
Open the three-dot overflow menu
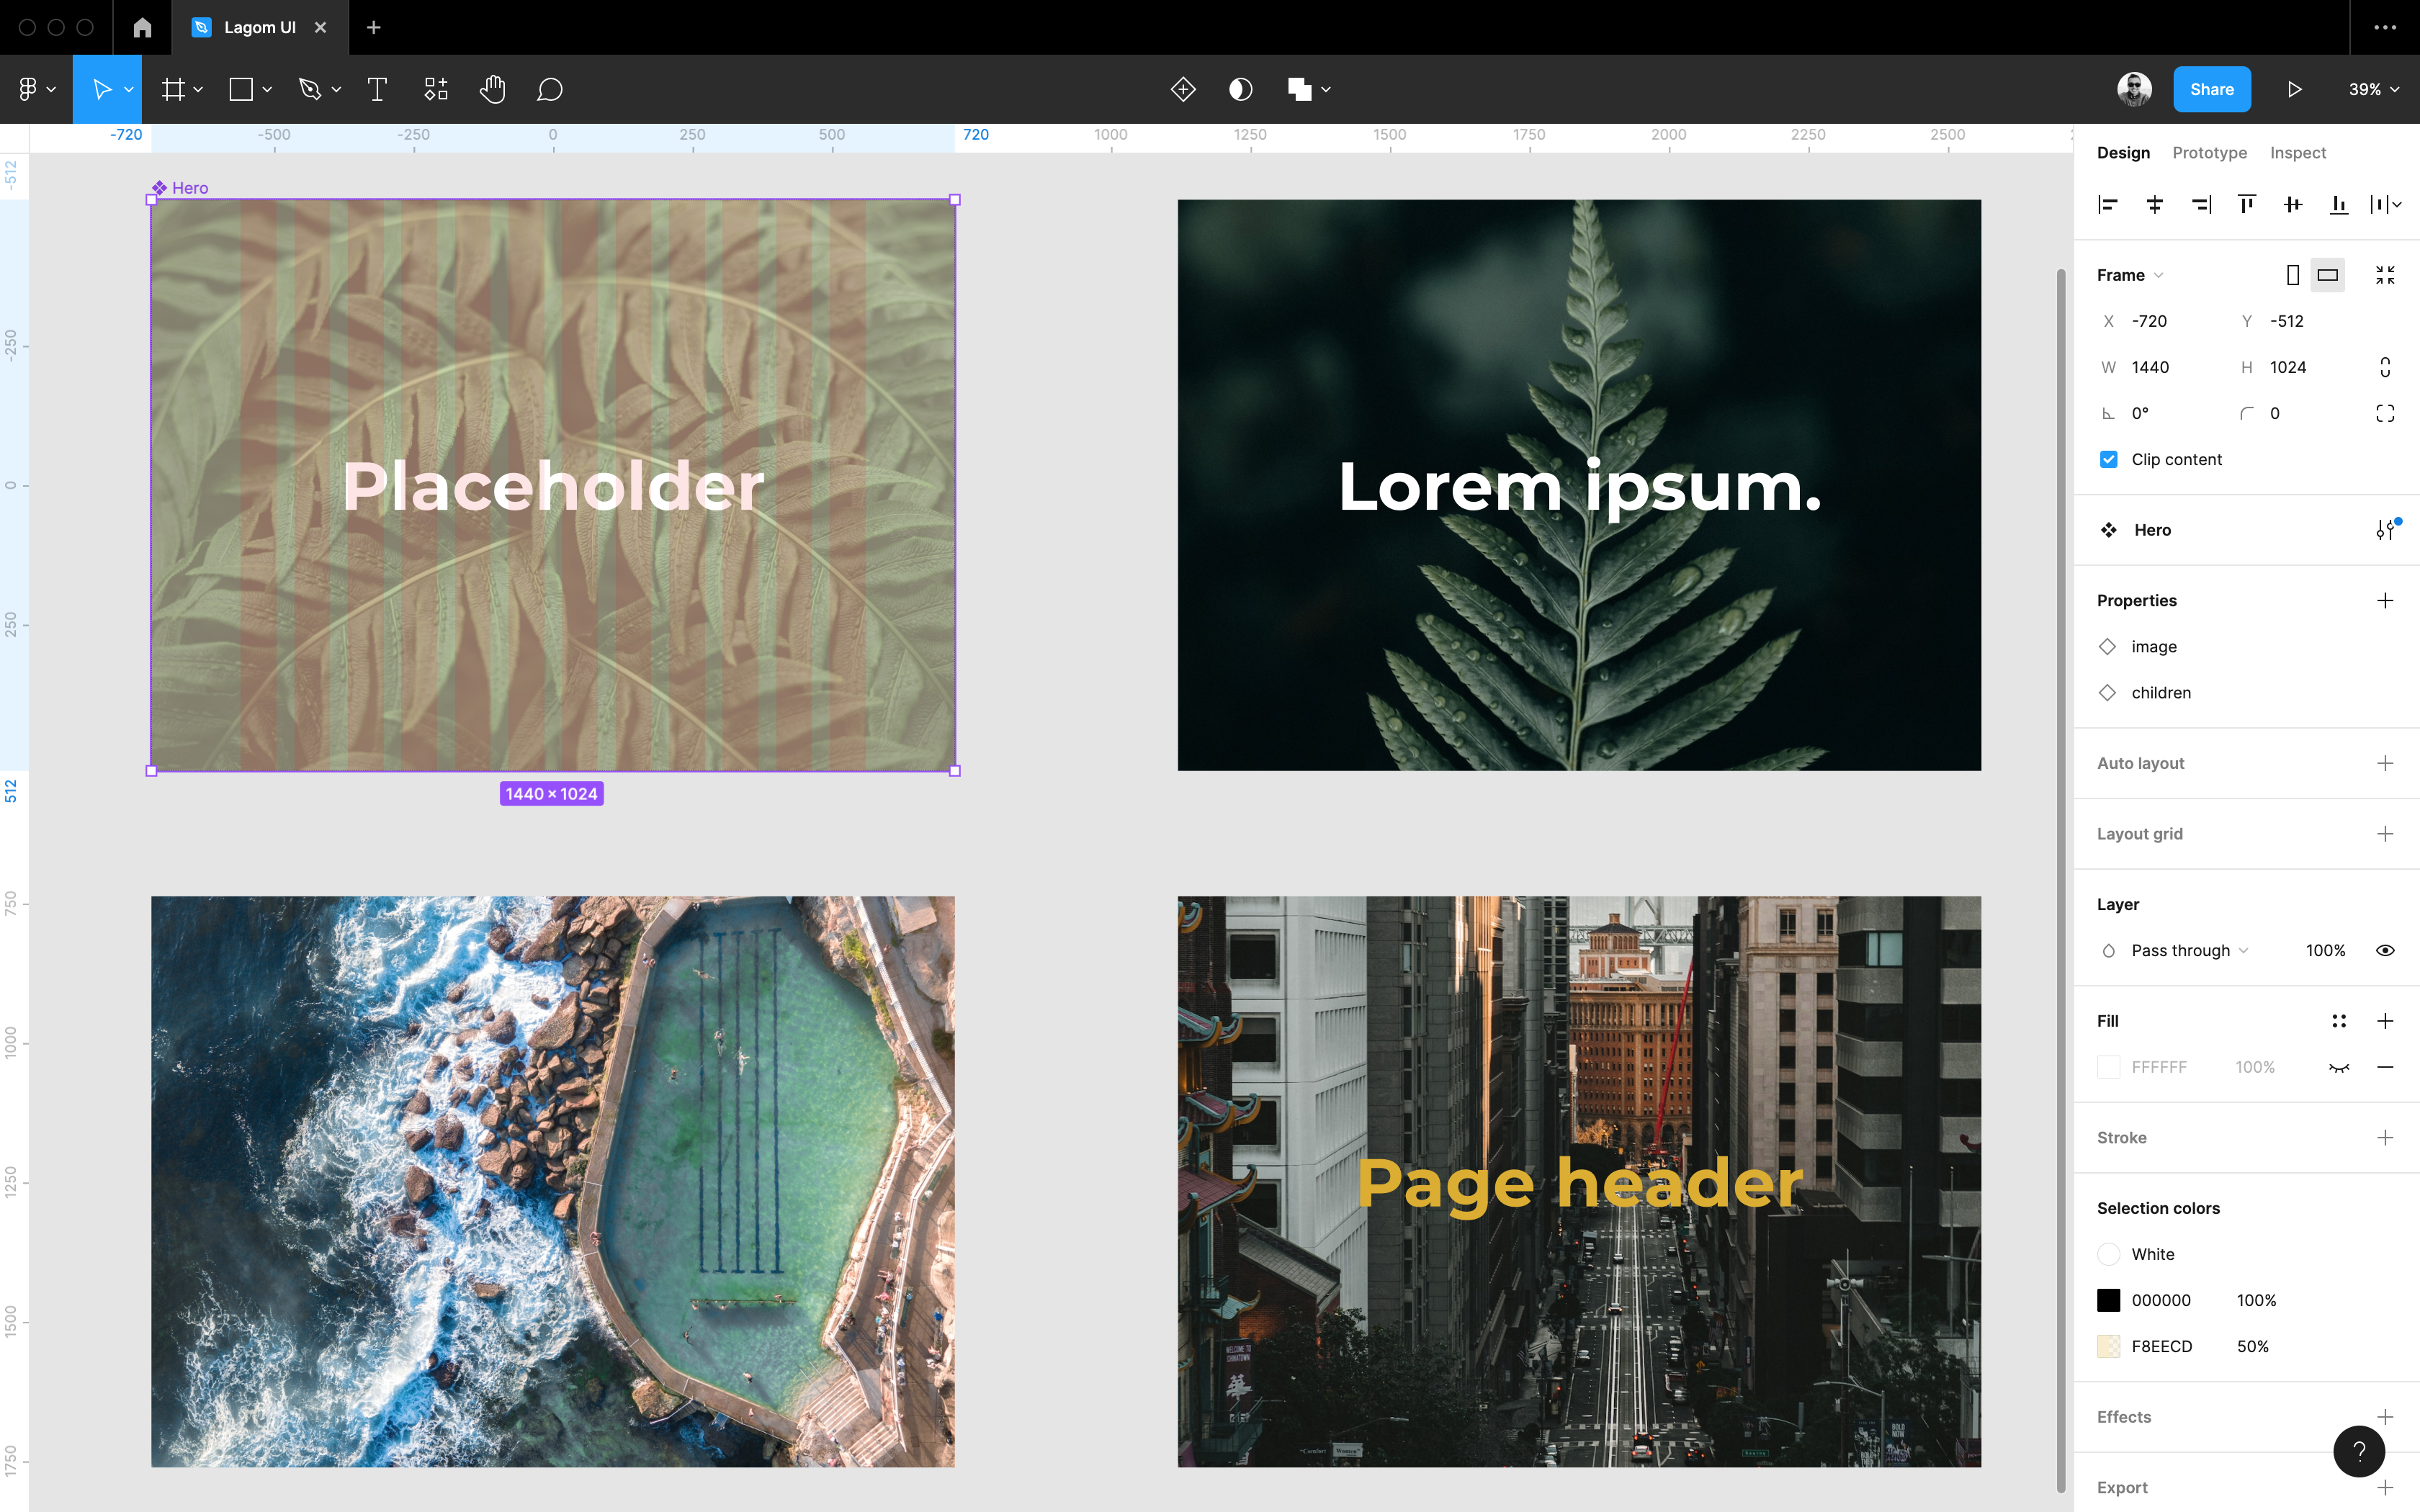pyautogui.click(x=2385, y=28)
